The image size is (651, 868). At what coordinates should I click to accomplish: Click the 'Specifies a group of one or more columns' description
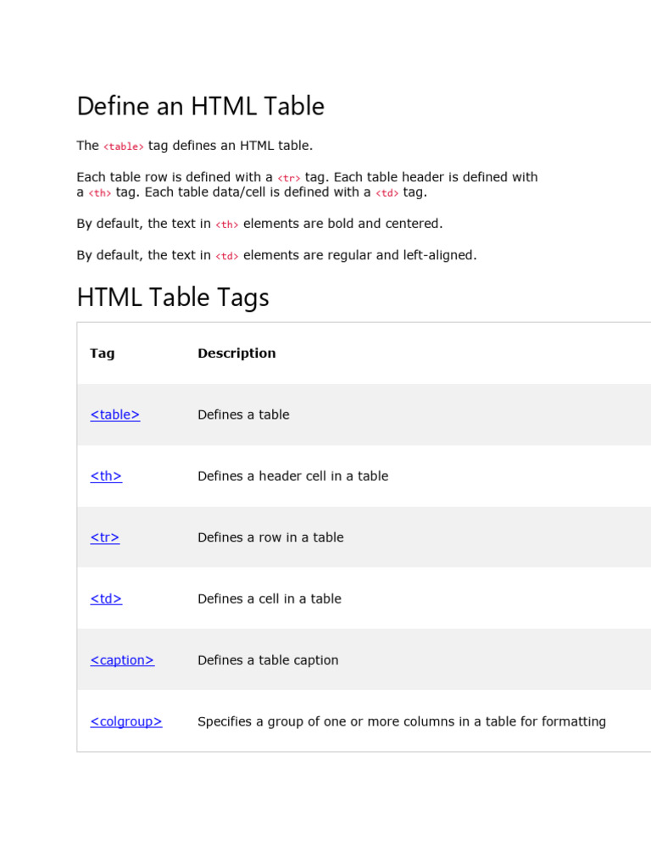(x=402, y=721)
